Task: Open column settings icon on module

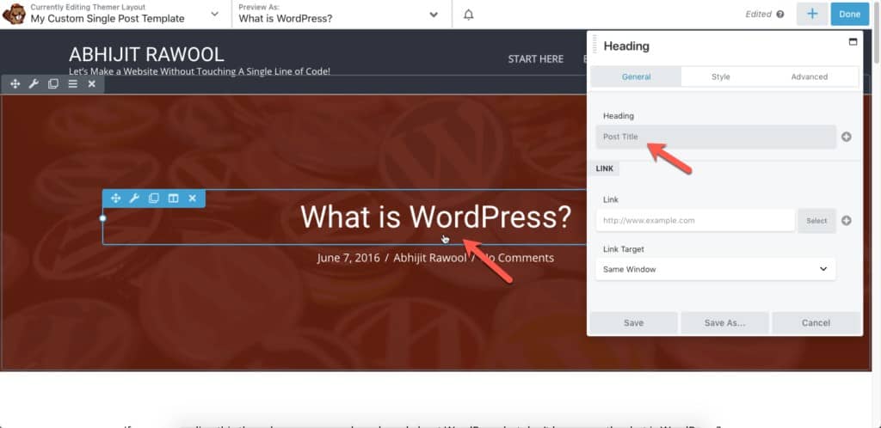Action: (173, 198)
